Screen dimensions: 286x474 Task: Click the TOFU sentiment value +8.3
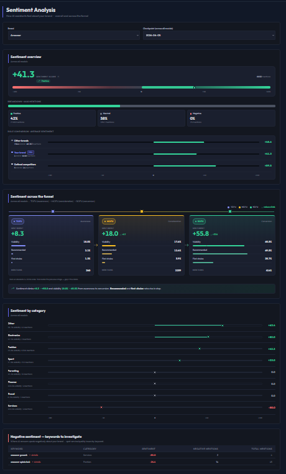(17, 234)
